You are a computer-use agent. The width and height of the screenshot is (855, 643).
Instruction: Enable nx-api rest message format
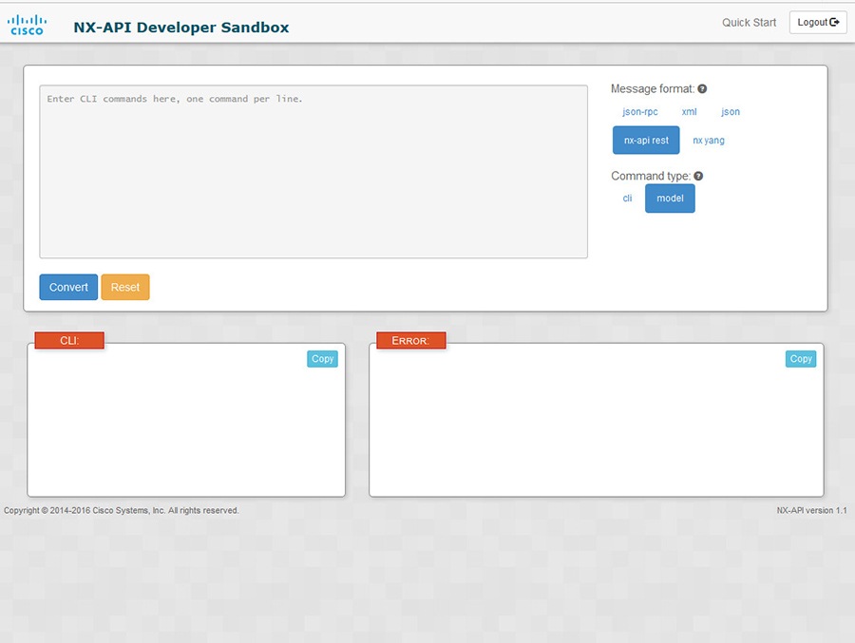pyautogui.click(x=646, y=140)
